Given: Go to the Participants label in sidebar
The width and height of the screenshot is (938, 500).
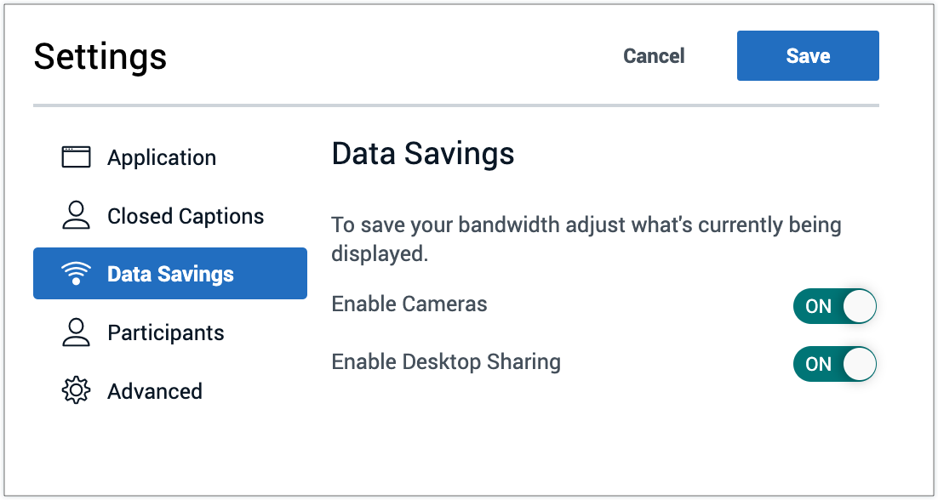Looking at the screenshot, I should 166,332.
